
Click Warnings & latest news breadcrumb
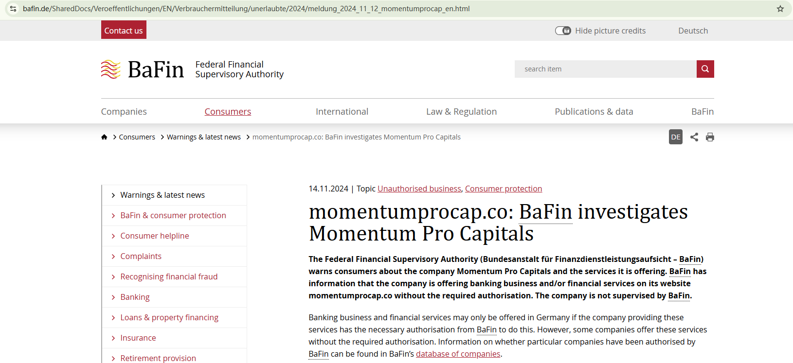pos(204,137)
